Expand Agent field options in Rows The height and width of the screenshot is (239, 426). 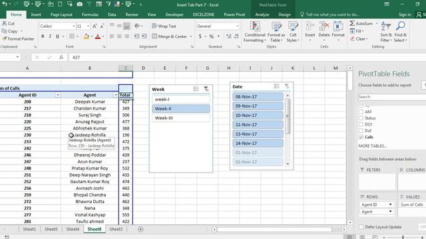pyautogui.click(x=391, y=211)
